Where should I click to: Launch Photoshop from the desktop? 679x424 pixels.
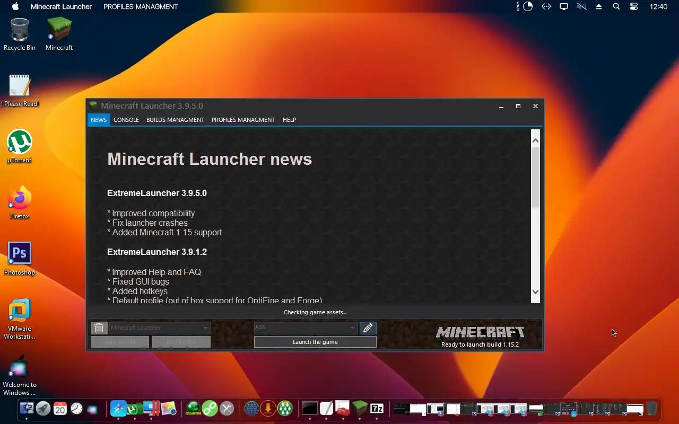click(x=20, y=259)
